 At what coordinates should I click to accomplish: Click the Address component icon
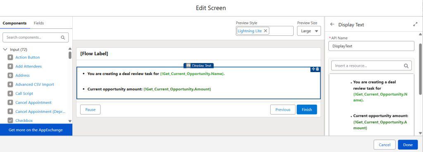tap(10, 75)
